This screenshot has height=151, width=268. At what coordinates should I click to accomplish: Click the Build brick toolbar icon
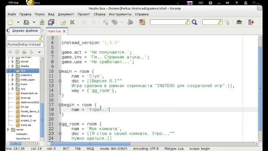coord(114,22)
